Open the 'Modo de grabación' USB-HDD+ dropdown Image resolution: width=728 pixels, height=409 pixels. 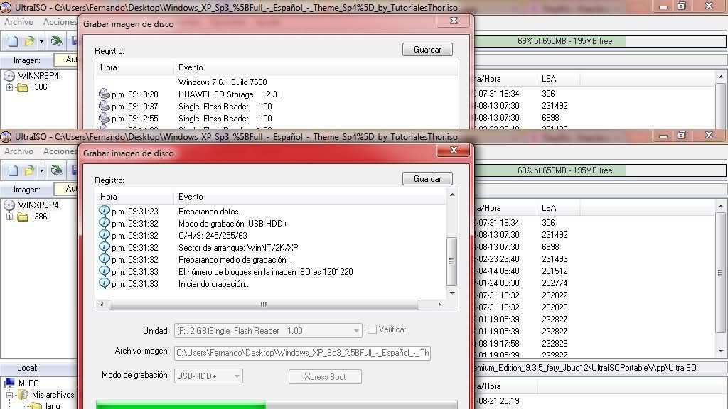pyautogui.click(x=237, y=376)
